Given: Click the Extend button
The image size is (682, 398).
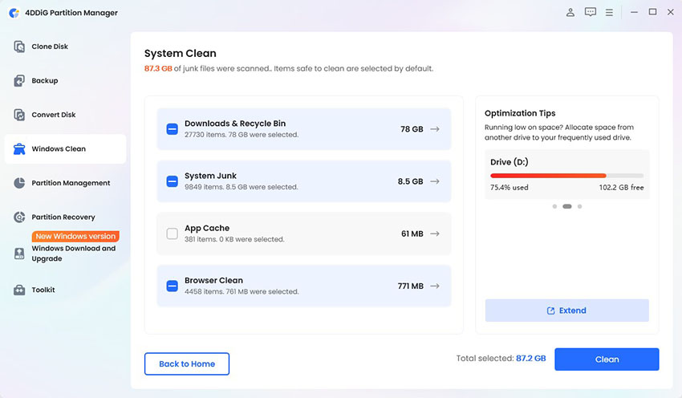Looking at the screenshot, I should click(566, 311).
